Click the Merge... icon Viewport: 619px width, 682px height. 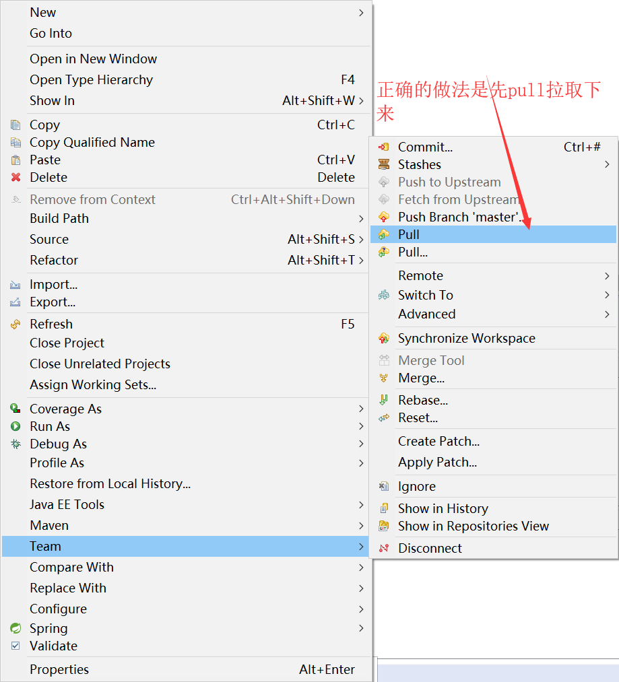click(x=383, y=378)
